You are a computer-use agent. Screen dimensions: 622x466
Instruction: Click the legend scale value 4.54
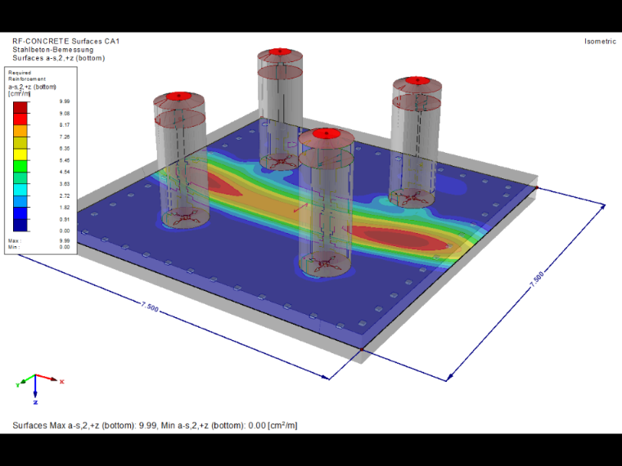click(65, 172)
